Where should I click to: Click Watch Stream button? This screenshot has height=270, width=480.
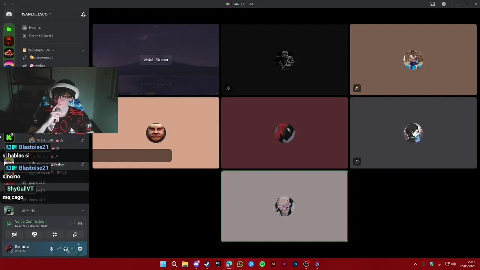point(156,60)
